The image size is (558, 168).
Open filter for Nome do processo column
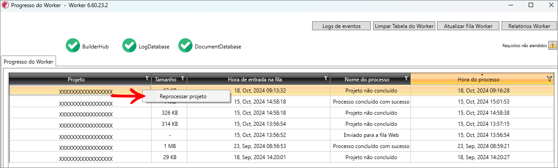406,78
